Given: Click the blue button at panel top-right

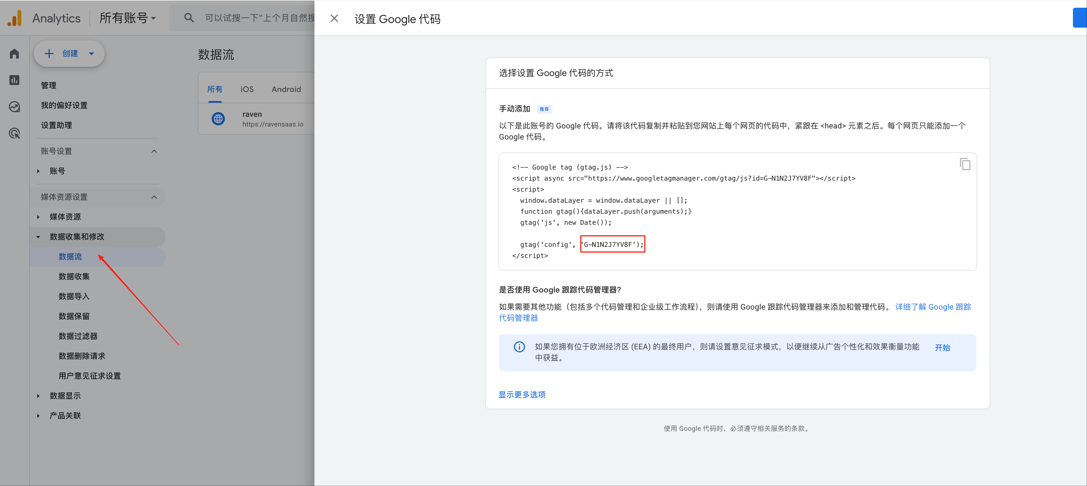Looking at the screenshot, I should [x=1080, y=18].
